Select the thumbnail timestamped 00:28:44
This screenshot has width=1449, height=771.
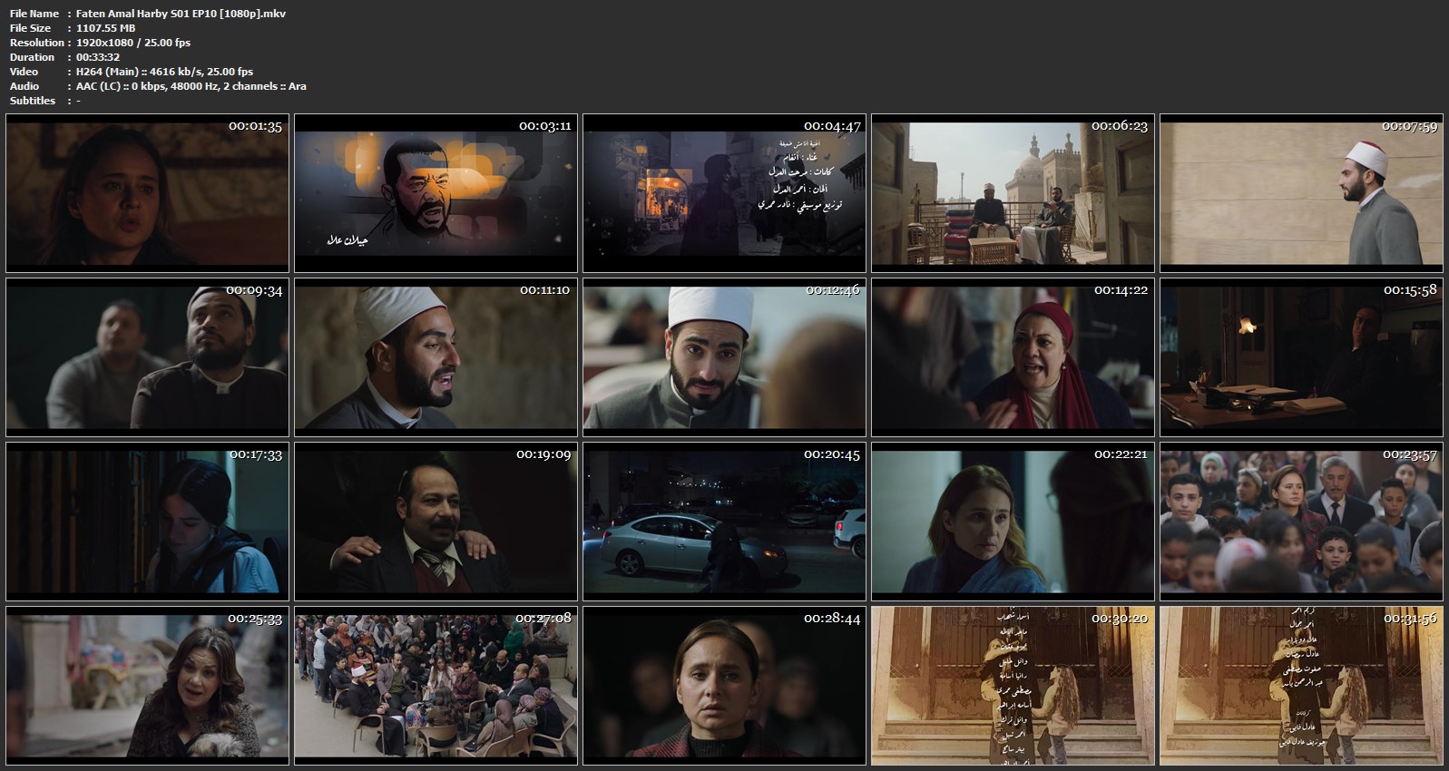click(x=724, y=686)
